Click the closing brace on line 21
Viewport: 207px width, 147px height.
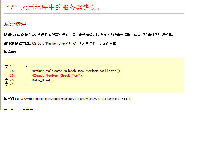27,84
